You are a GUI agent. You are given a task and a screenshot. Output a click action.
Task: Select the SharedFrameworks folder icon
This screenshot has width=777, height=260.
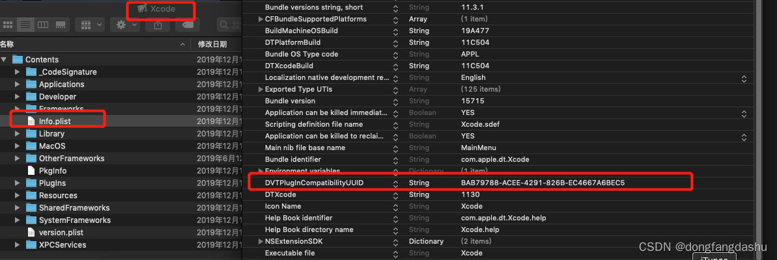31,207
